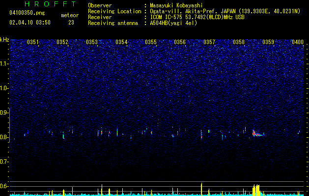309x196 pixels.
Task: Select the filename 04100350.png
Action: [x=27, y=13]
